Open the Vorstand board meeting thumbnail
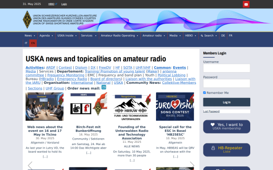 (x=45, y=107)
